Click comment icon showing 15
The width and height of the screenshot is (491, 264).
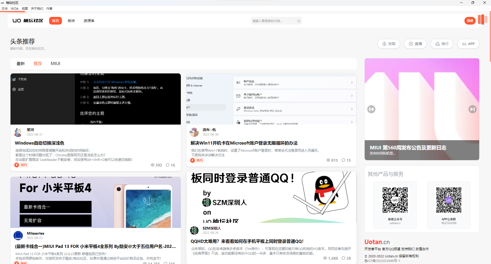344,160
